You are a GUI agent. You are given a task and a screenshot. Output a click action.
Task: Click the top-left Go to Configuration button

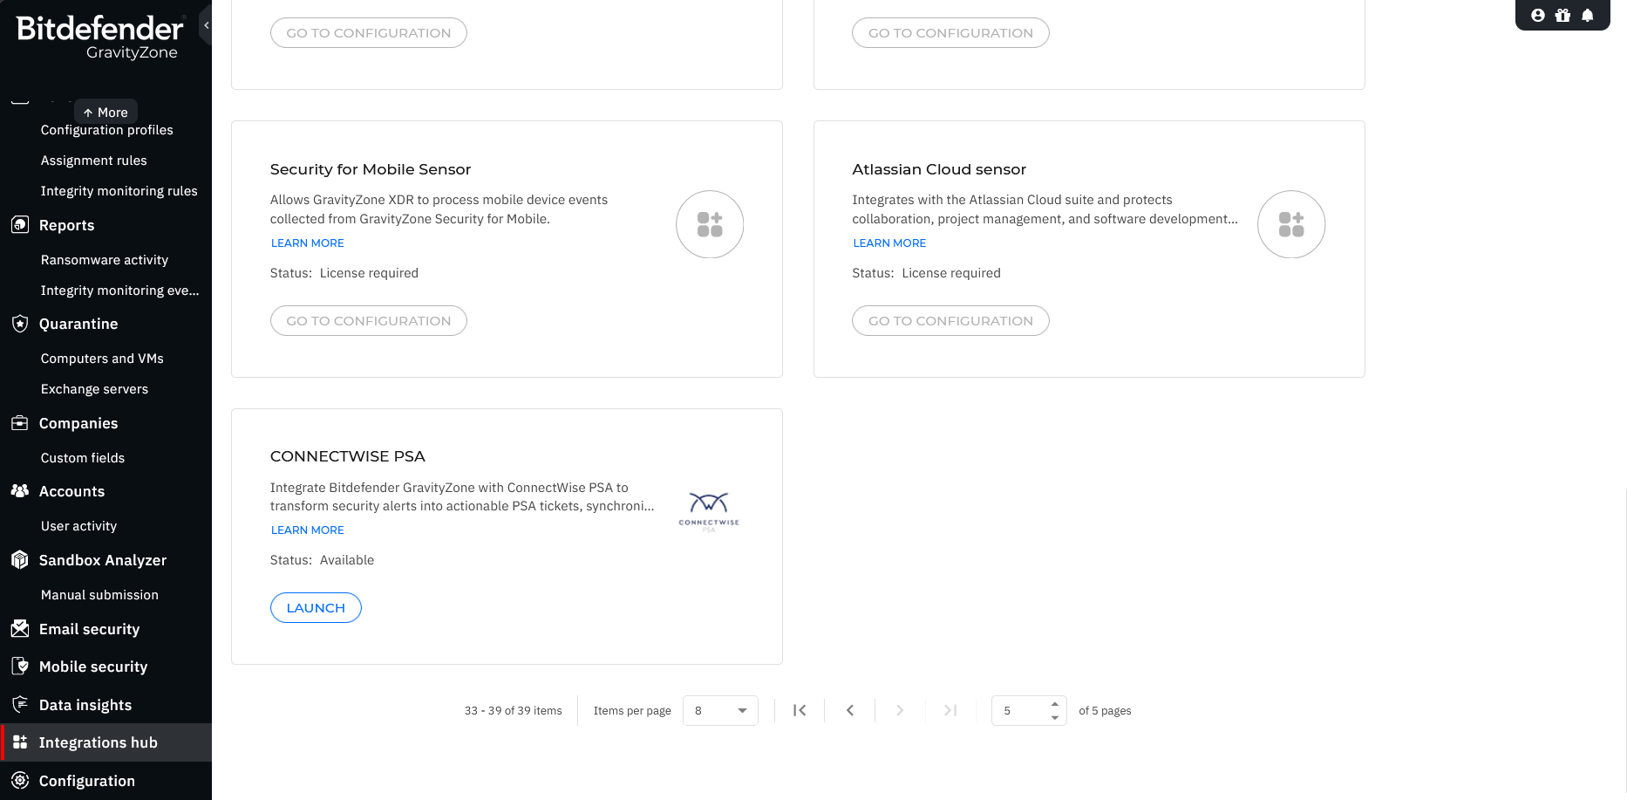point(368,32)
